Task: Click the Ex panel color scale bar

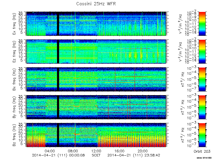Action: point(202,24)
